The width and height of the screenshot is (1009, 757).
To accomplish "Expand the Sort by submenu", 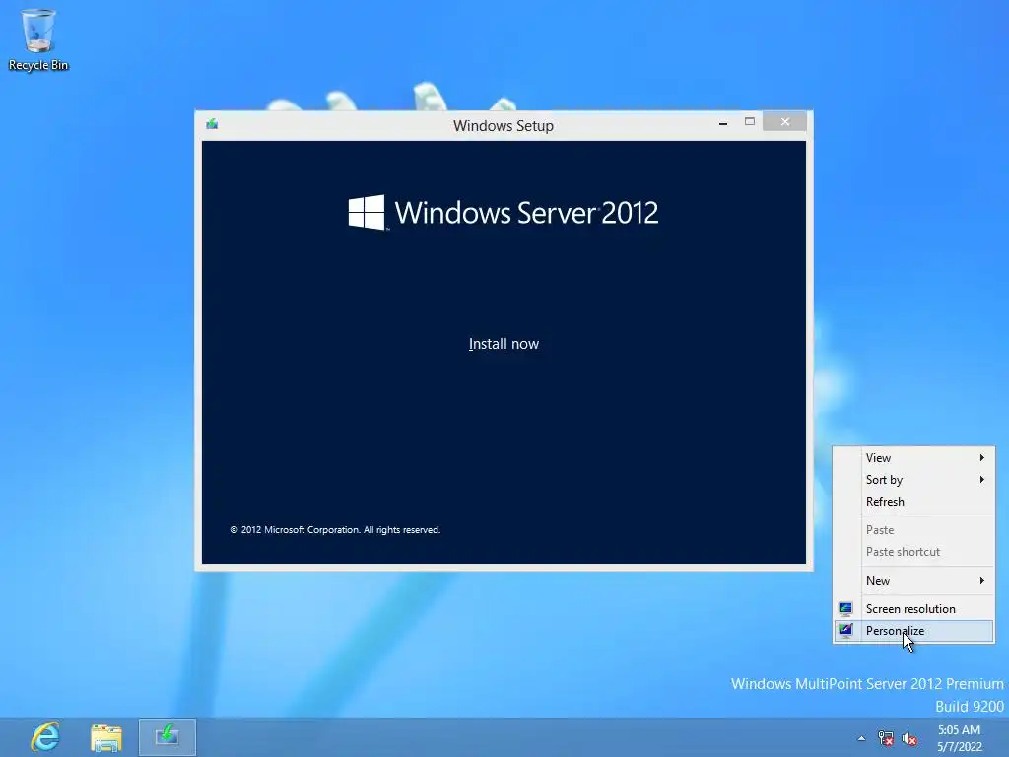I will tap(913, 480).
